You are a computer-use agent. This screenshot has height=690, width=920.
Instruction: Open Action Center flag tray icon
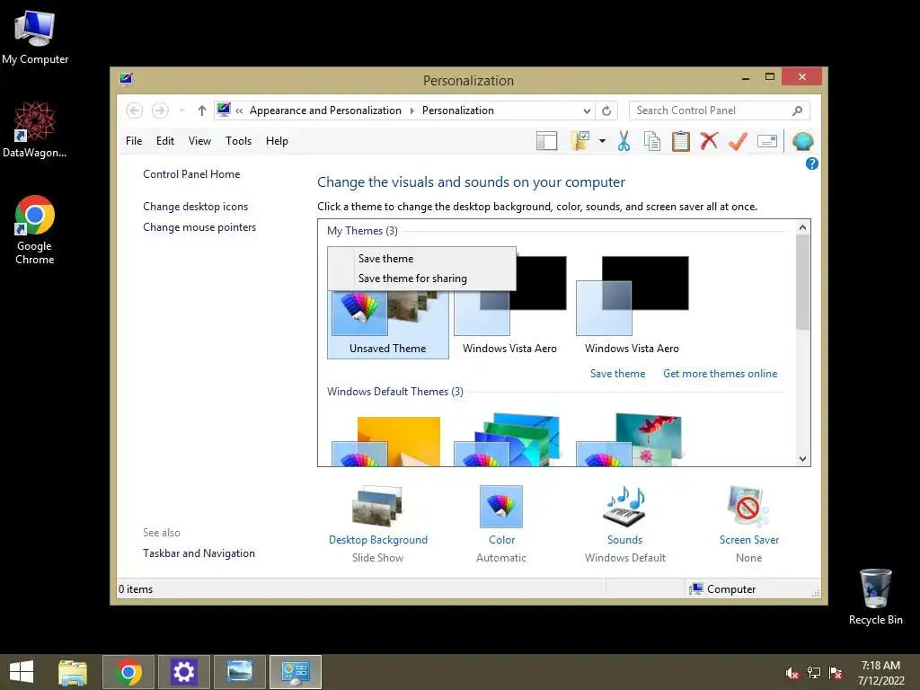(x=836, y=673)
